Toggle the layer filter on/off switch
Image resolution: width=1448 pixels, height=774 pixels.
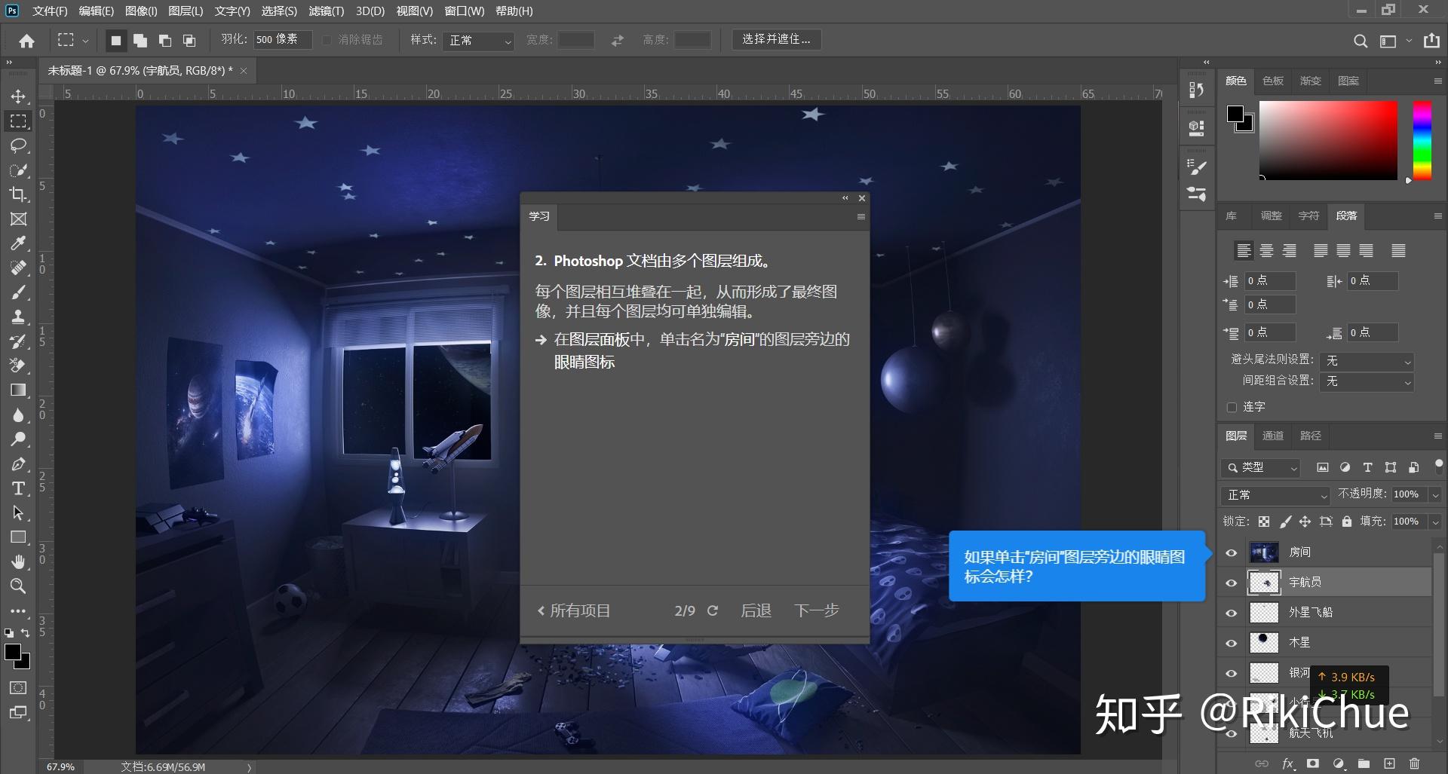point(1438,467)
